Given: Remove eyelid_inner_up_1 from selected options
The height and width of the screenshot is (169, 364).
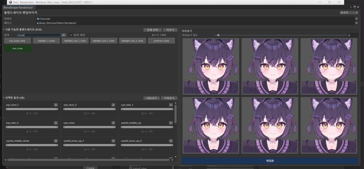Looking at the screenshot, I should 113,141.
